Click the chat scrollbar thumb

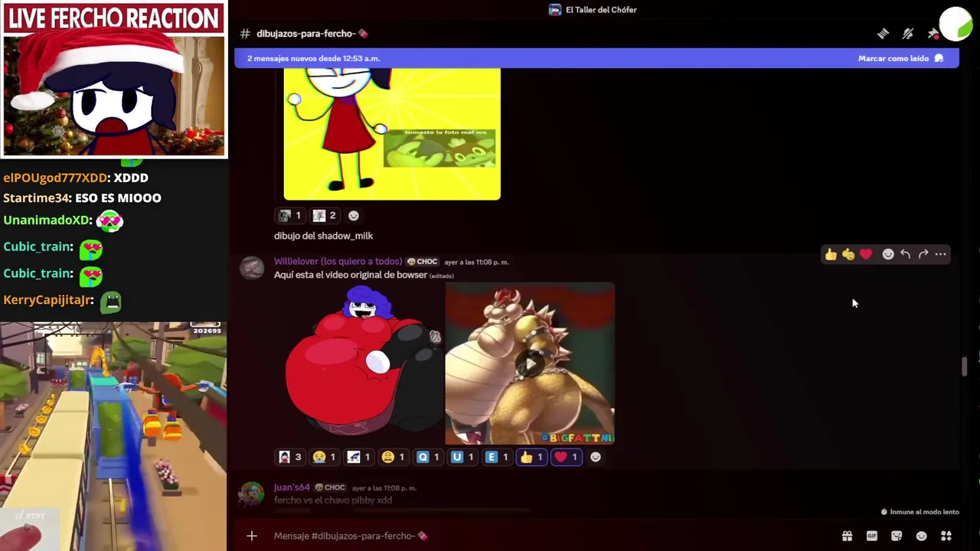tap(965, 367)
